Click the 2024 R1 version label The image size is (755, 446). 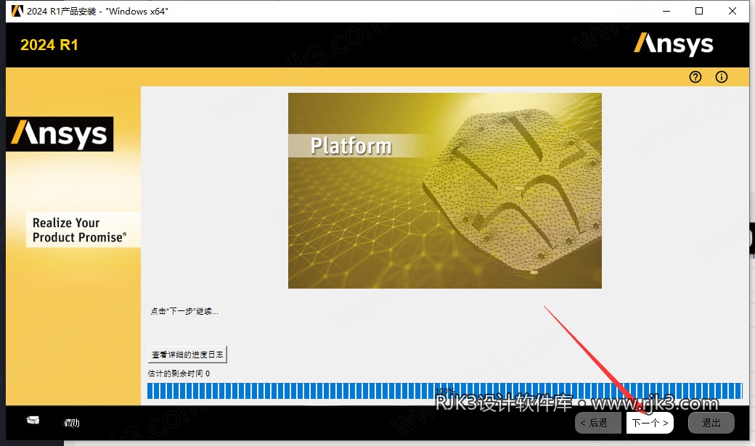pos(49,45)
